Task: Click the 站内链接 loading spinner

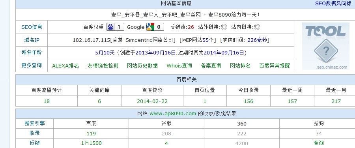Action: pyautogui.click(x=257, y=27)
